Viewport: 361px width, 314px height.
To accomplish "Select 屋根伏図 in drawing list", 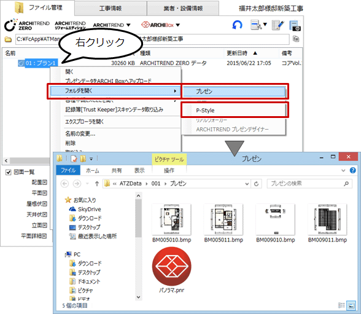I will 37,203.
